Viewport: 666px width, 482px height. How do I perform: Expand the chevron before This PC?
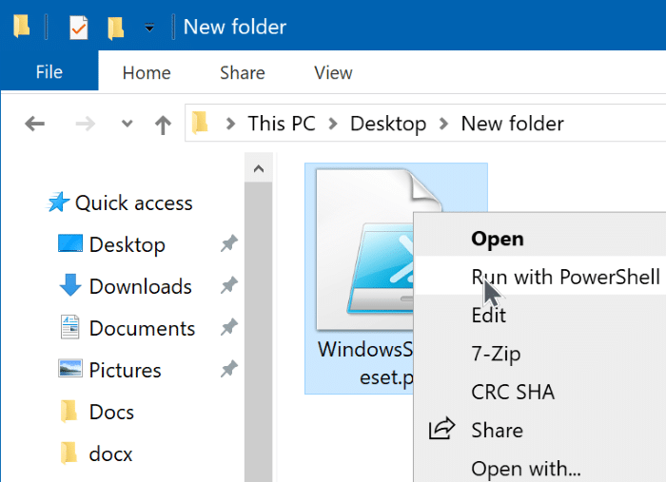[x=230, y=124]
